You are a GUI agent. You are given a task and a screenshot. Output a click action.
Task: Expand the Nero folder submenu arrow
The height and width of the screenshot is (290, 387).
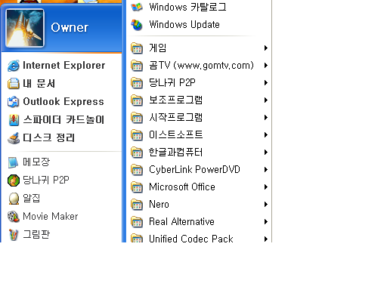[x=266, y=204]
